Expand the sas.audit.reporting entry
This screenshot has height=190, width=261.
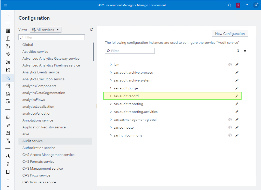[x=111, y=104]
